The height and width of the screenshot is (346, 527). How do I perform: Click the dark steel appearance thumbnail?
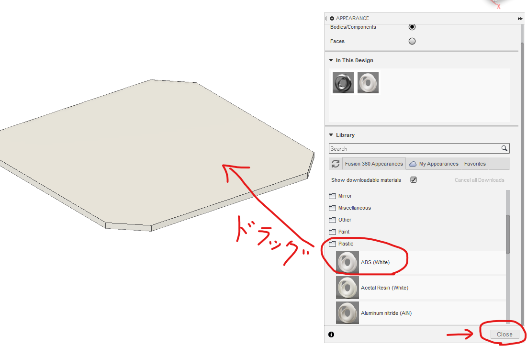[x=343, y=83]
